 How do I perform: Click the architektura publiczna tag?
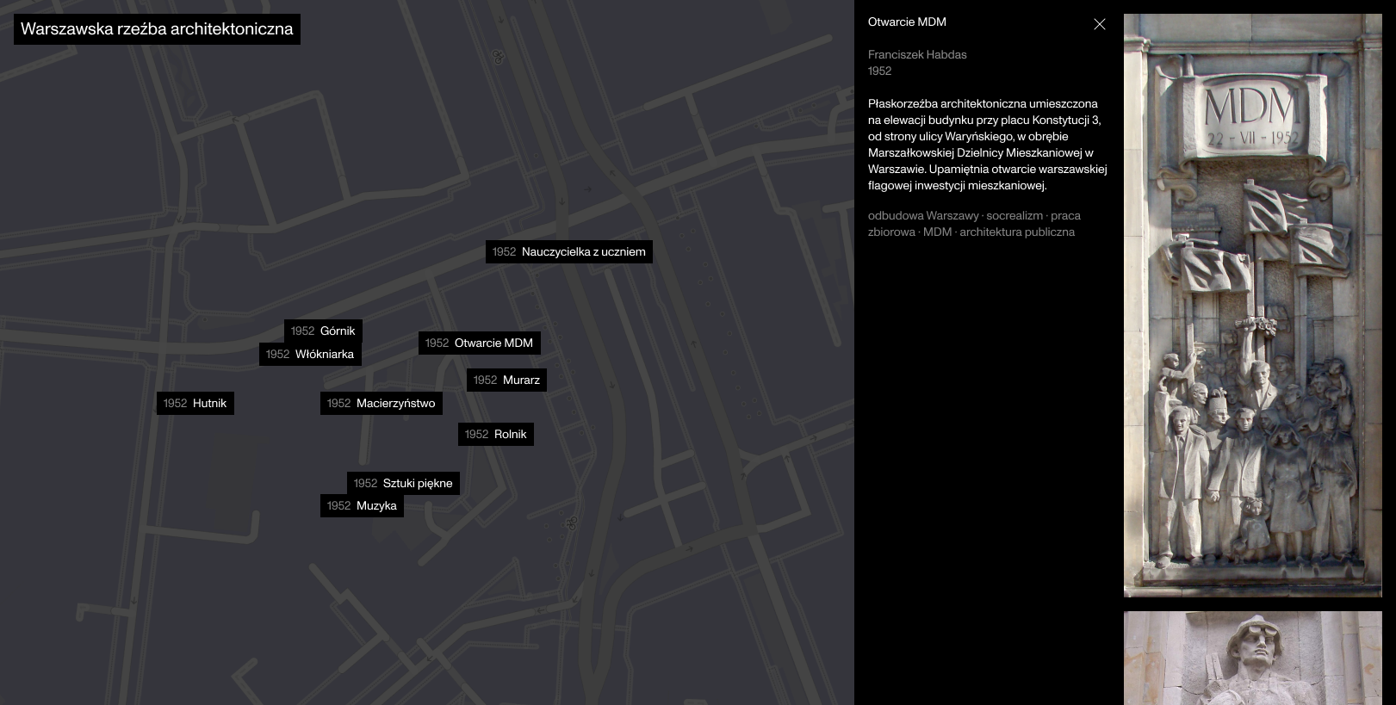[1017, 232]
